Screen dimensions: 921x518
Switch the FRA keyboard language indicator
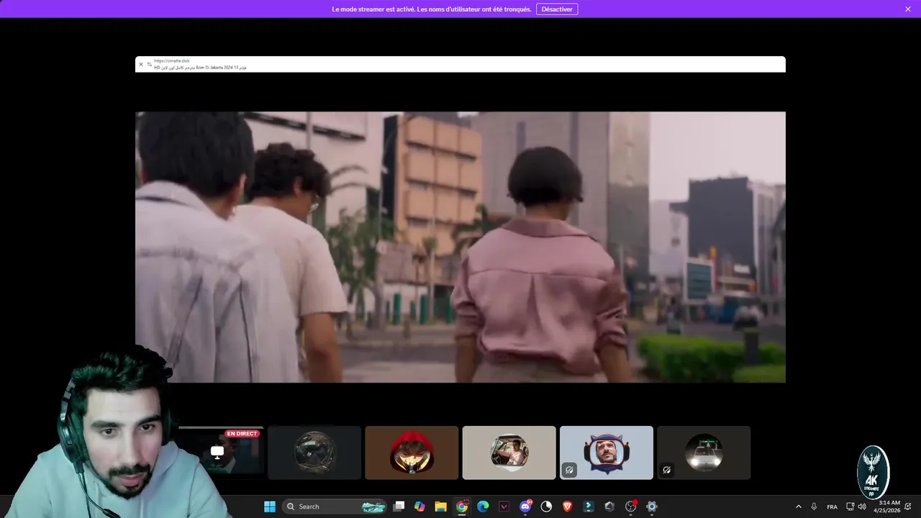tap(832, 506)
